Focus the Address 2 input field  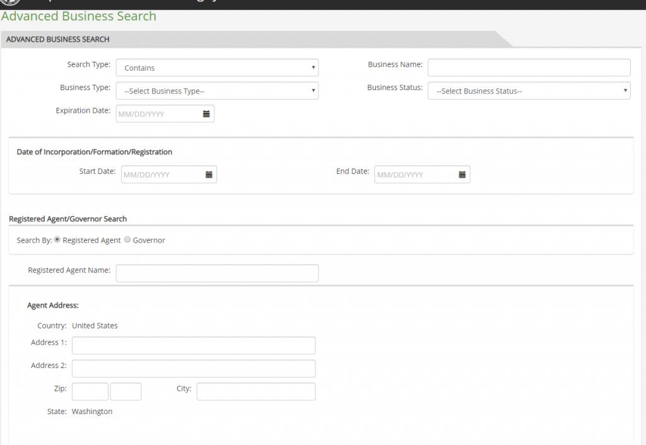194,369
